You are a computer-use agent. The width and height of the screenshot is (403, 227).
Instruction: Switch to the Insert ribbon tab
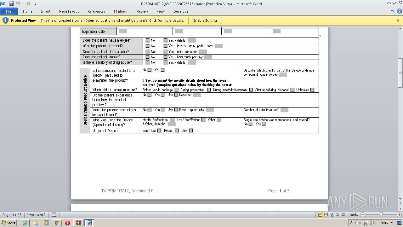(46, 11)
